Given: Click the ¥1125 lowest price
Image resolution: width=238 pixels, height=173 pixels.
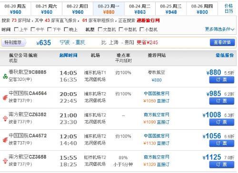Looking at the screenshot, I should [x=212, y=157].
